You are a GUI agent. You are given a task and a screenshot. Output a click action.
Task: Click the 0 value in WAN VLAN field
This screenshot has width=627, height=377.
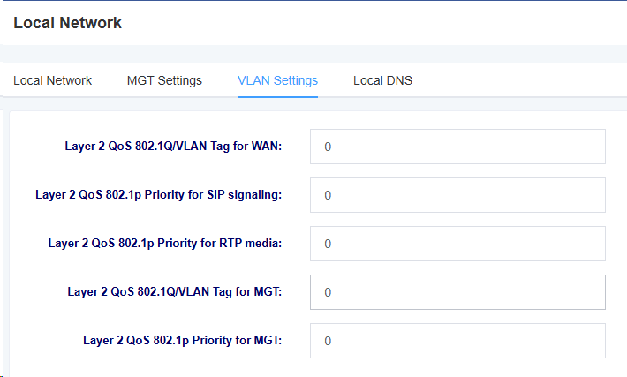(328, 147)
